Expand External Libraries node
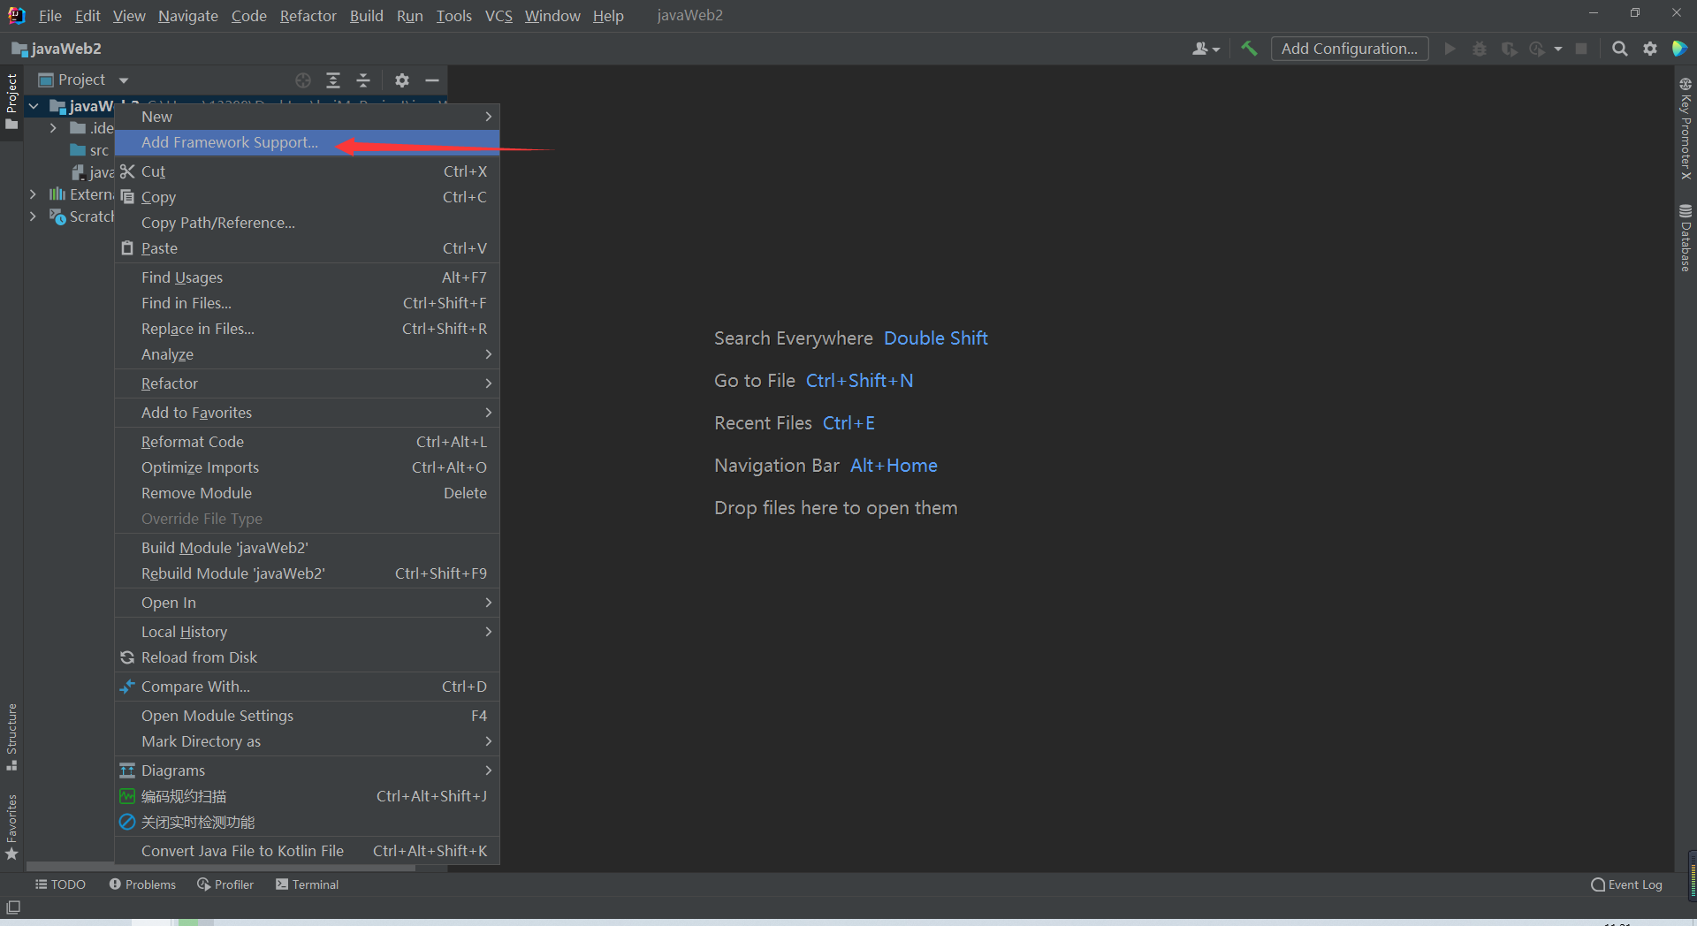 [x=33, y=194]
